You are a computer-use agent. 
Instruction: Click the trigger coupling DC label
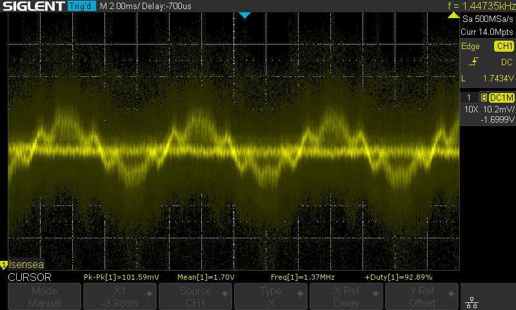click(507, 62)
